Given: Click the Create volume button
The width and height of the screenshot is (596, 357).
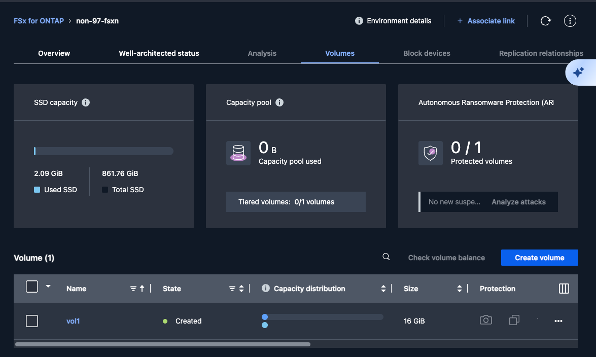Looking at the screenshot, I should tap(539, 258).
